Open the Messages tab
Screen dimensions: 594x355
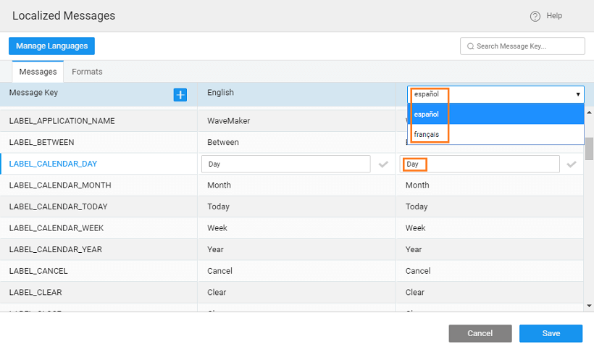pos(38,72)
